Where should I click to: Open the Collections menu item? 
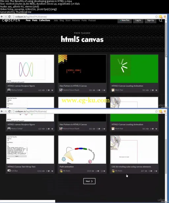[45, 20]
